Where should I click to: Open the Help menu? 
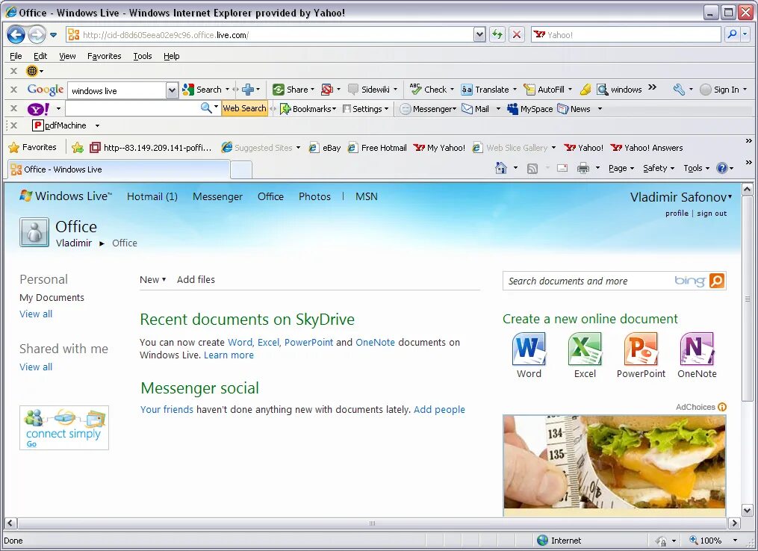pos(171,56)
